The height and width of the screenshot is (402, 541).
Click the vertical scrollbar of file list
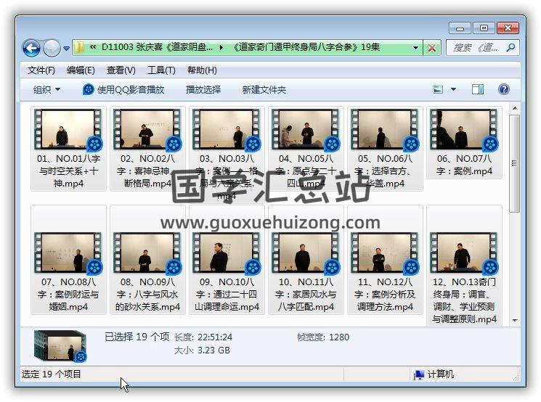coord(515,218)
